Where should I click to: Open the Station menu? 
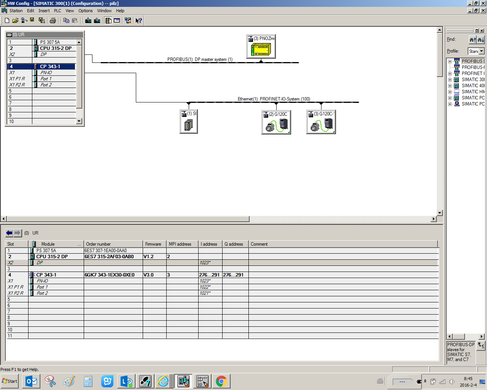tap(16, 11)
